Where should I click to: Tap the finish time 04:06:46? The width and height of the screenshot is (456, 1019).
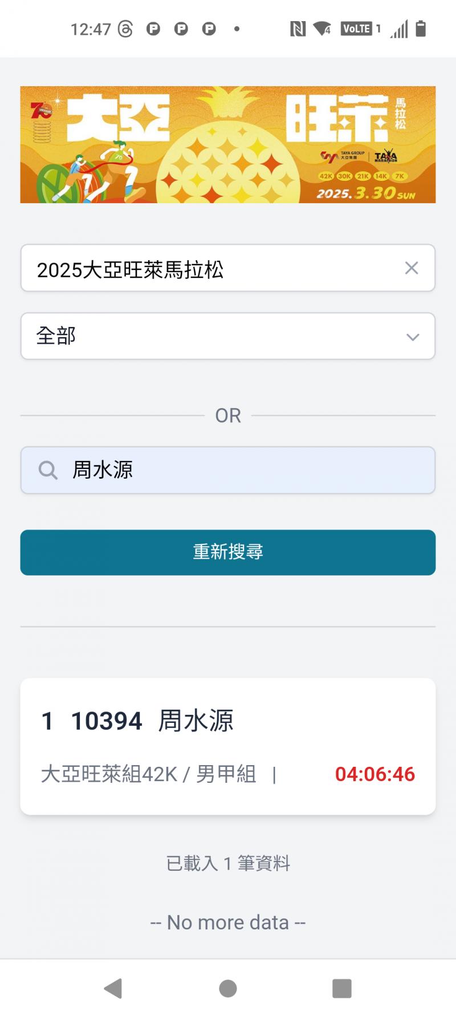[374, 774]
